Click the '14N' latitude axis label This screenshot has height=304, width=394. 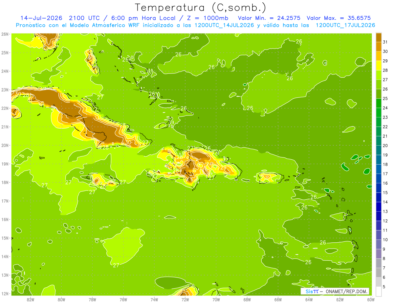click(5, 256)
